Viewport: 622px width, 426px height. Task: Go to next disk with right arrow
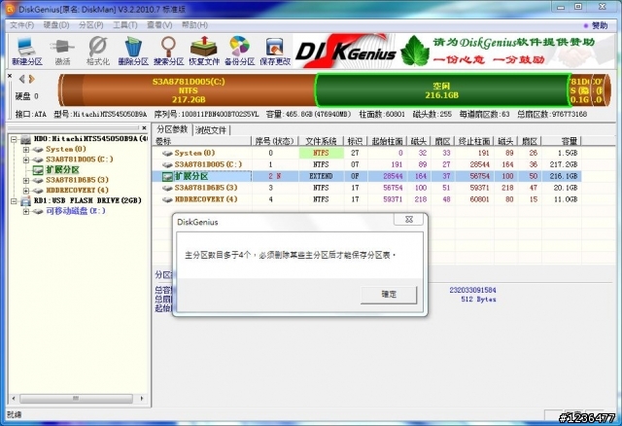(32, 79)
